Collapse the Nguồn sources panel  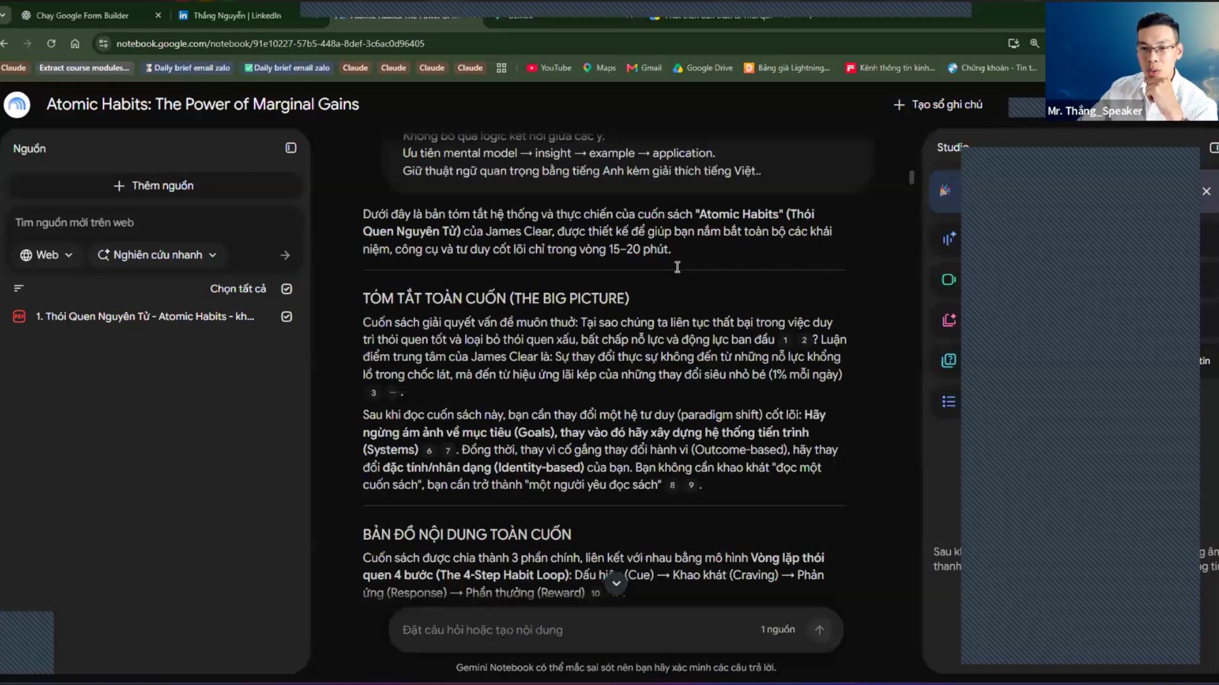291,148
